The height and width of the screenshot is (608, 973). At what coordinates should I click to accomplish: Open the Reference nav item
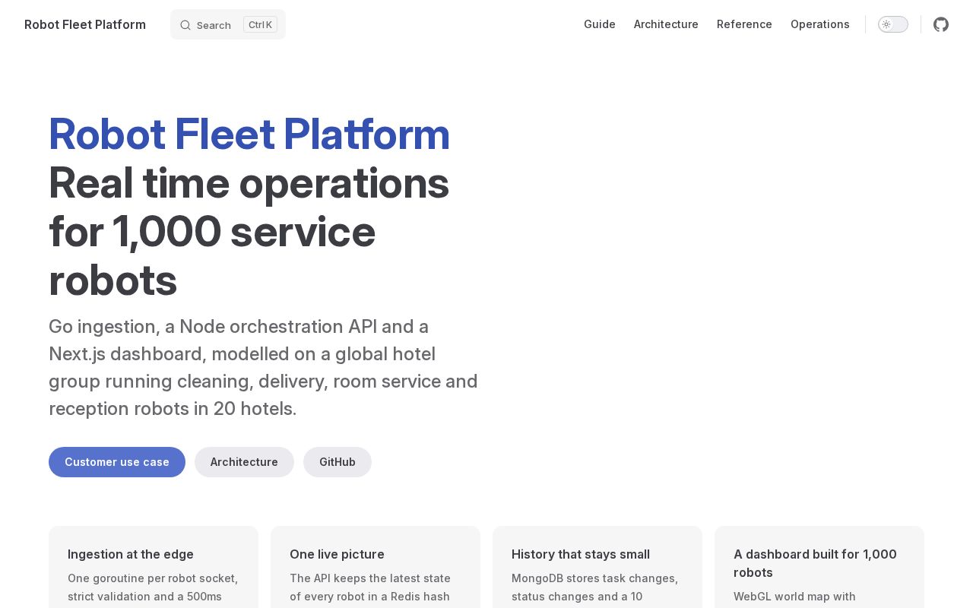click(744, 24)
